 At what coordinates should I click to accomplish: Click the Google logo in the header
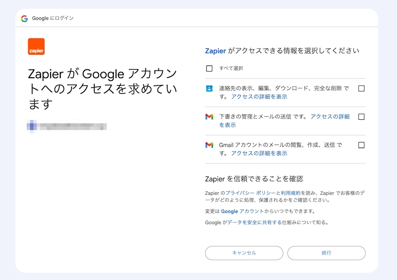[24, 18]
